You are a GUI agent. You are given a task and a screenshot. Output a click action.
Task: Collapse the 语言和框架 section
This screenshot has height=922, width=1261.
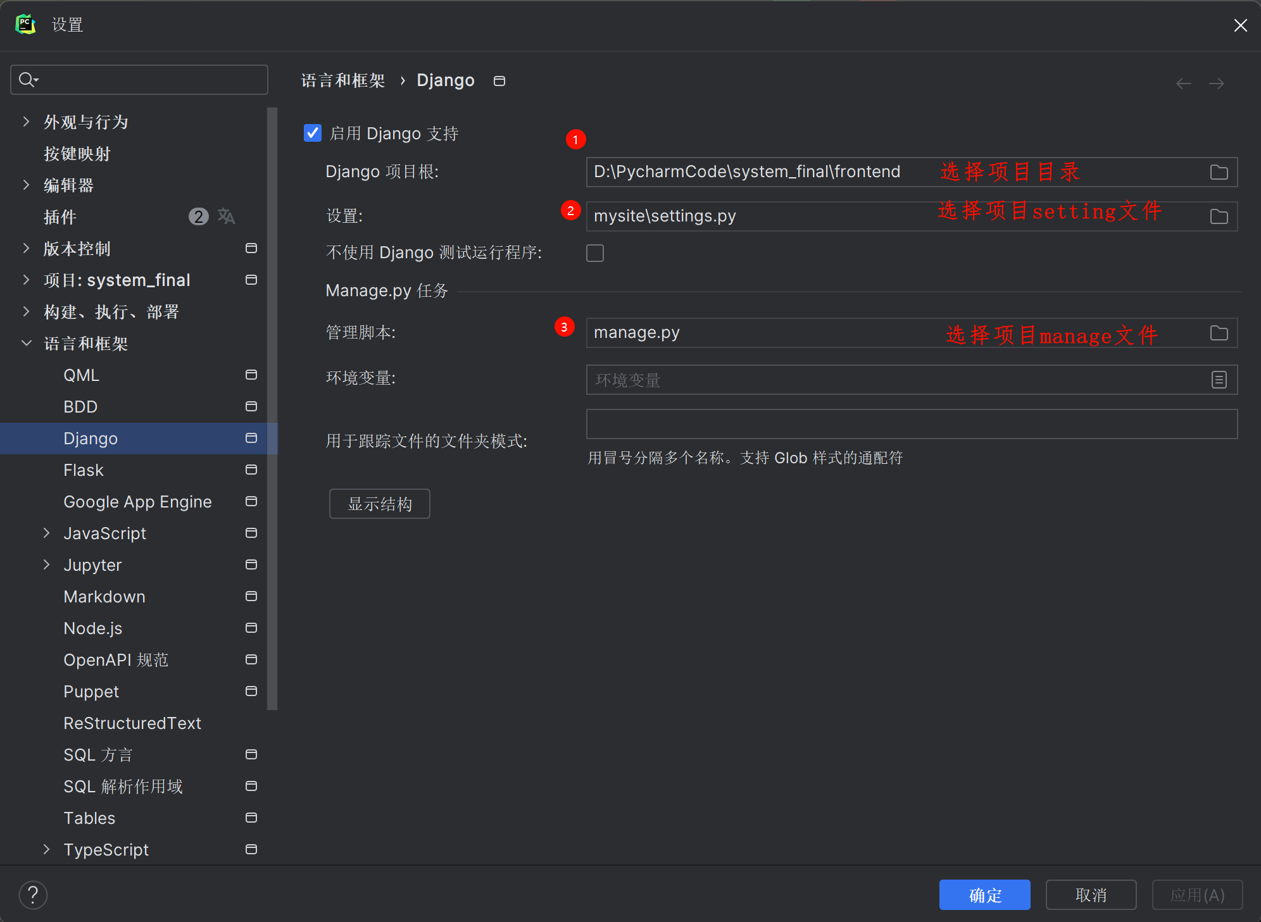tap(26, 343)
